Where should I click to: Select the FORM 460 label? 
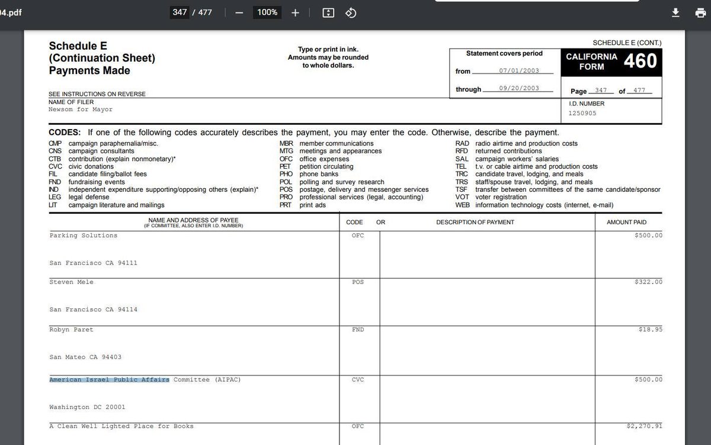click(613, 62)
